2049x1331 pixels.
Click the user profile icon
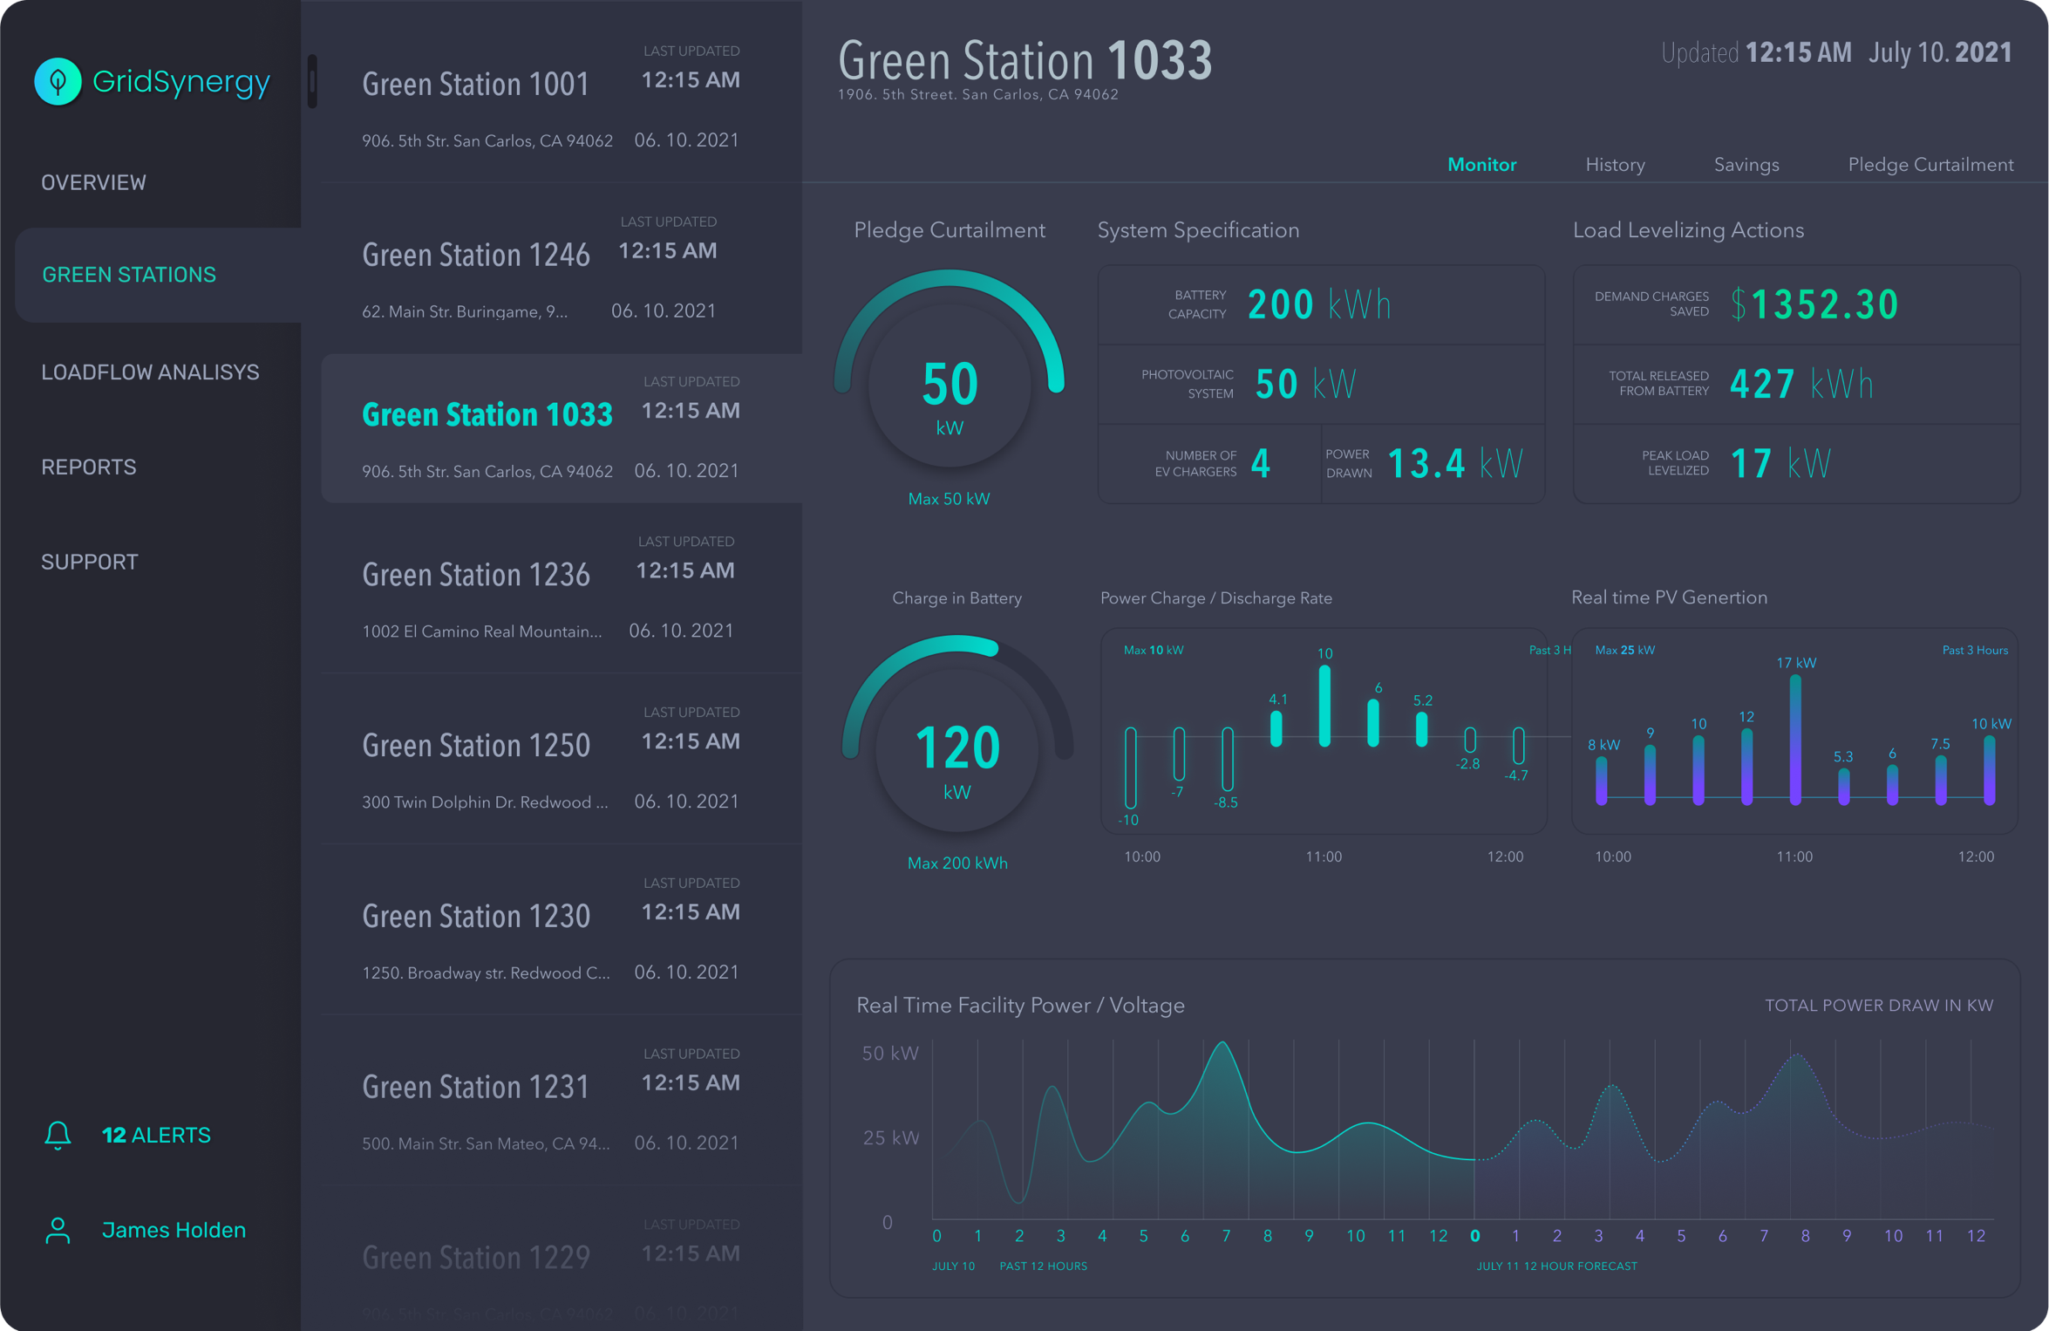pyautogui.click(x=58, y=1230)
